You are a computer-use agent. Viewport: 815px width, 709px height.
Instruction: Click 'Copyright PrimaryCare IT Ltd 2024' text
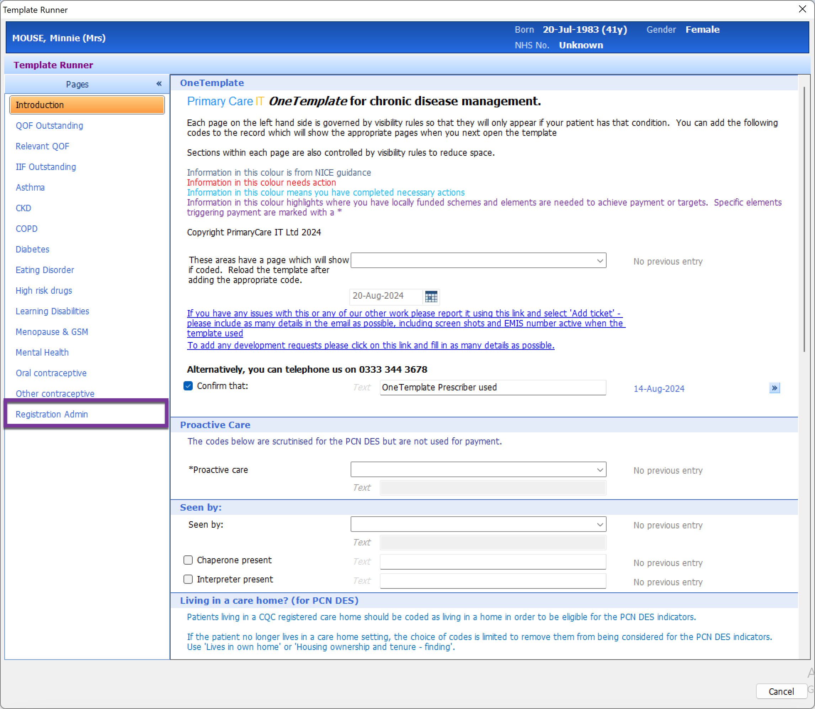(254, 232)
